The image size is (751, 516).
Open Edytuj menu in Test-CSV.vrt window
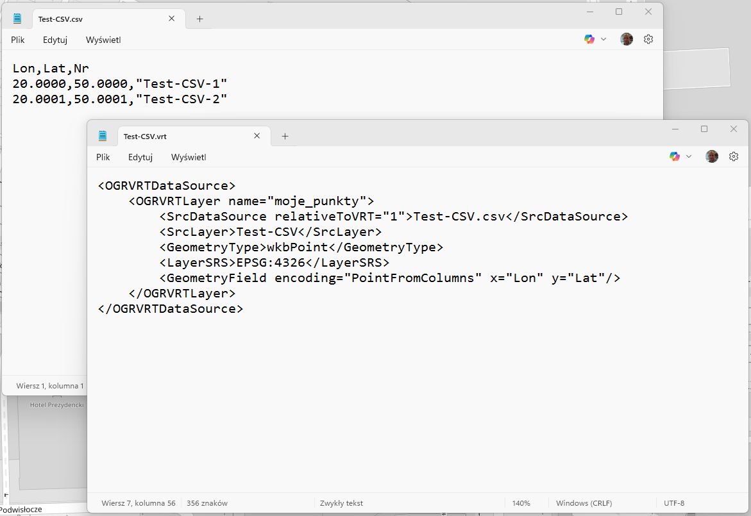pos(140,157)
